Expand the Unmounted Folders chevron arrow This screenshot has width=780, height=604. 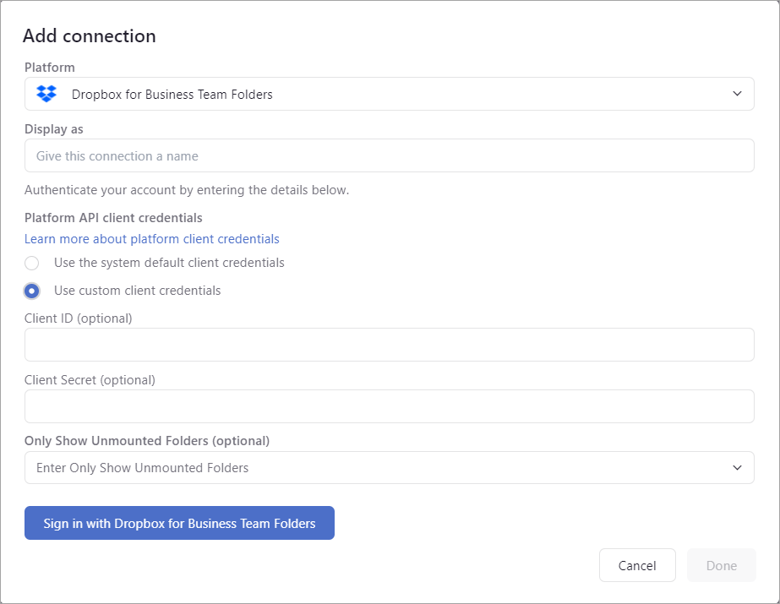[737, 468]
